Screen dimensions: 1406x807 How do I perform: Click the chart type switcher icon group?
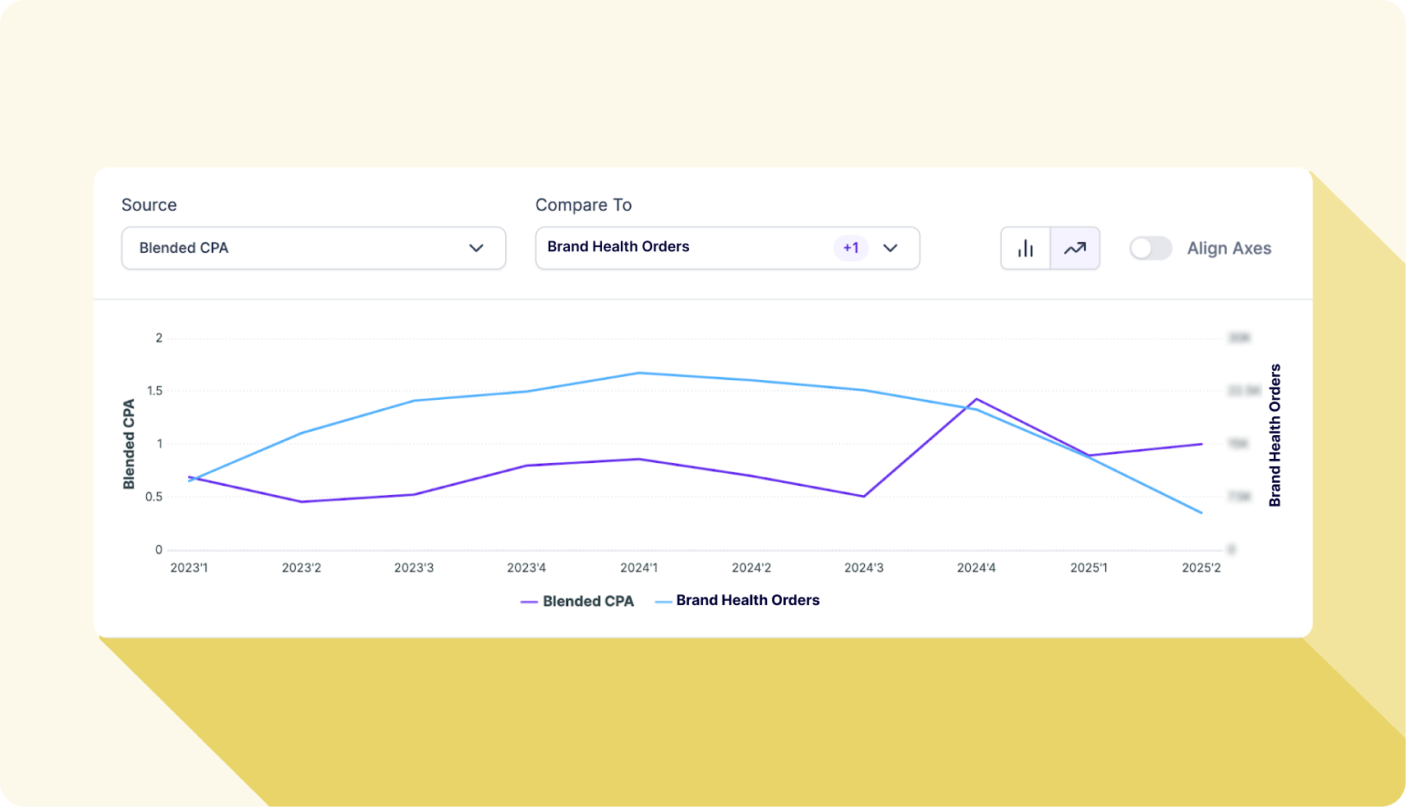tap(1050, 248)
